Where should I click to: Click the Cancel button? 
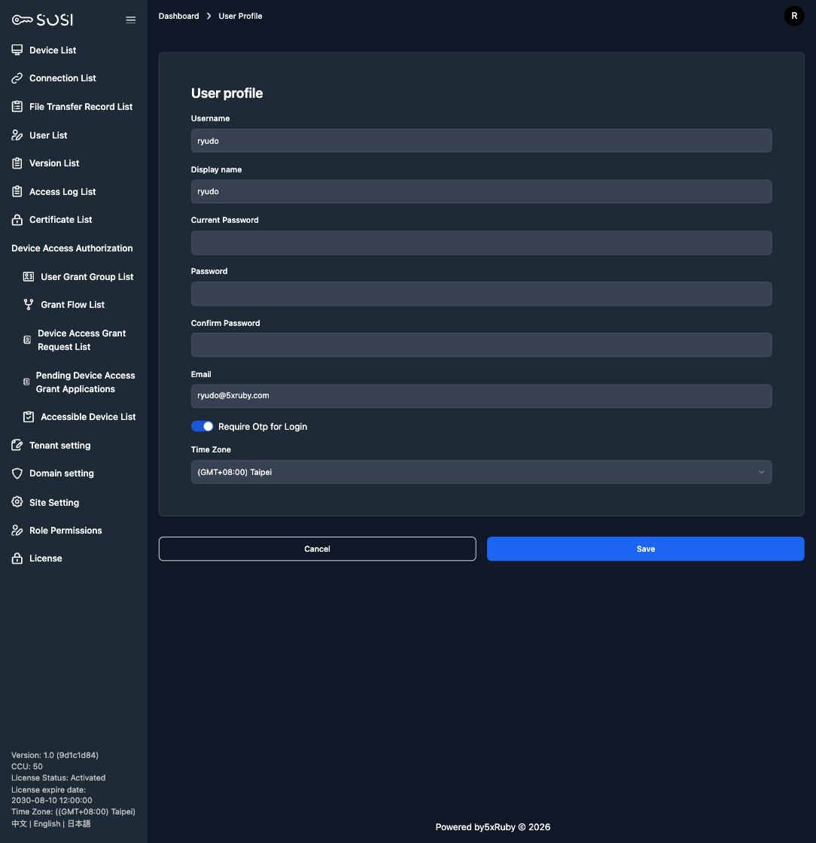(317, 549)
